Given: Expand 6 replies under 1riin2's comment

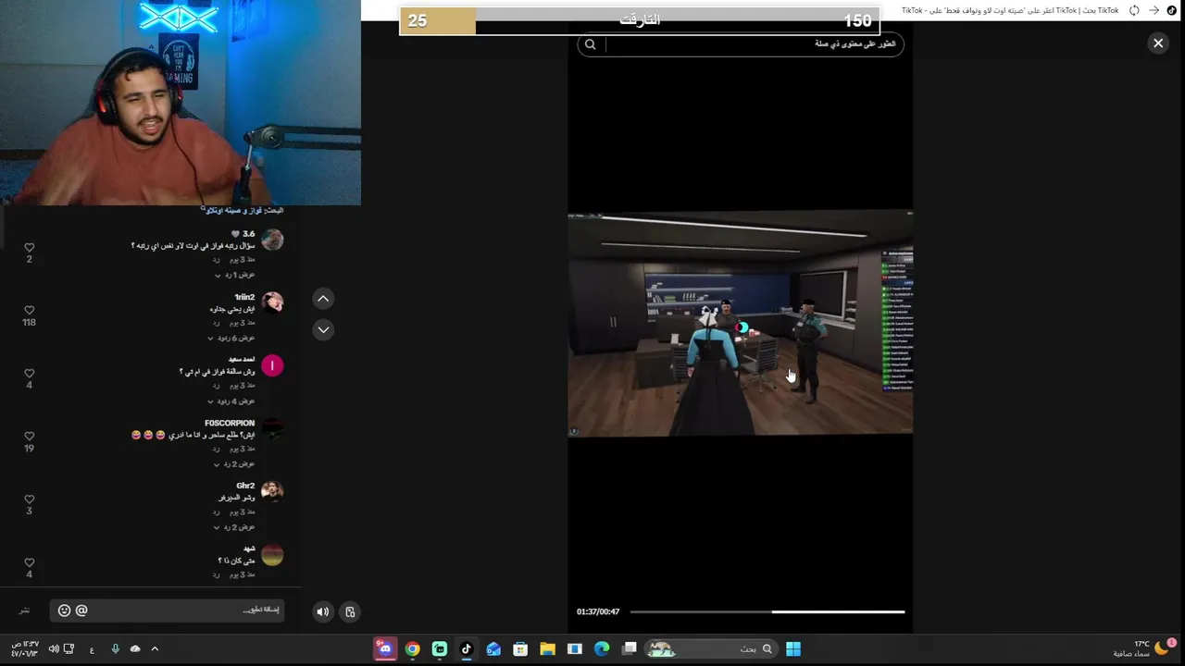Looking at the screenshot, I should pyautogui.click(x=232, y=338).
